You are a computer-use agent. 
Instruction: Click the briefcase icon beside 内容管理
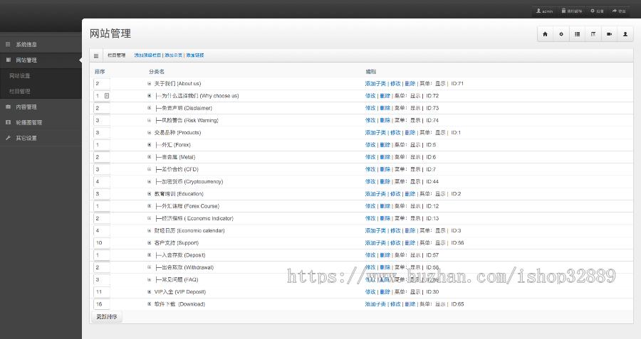click(x=8, y=107)
